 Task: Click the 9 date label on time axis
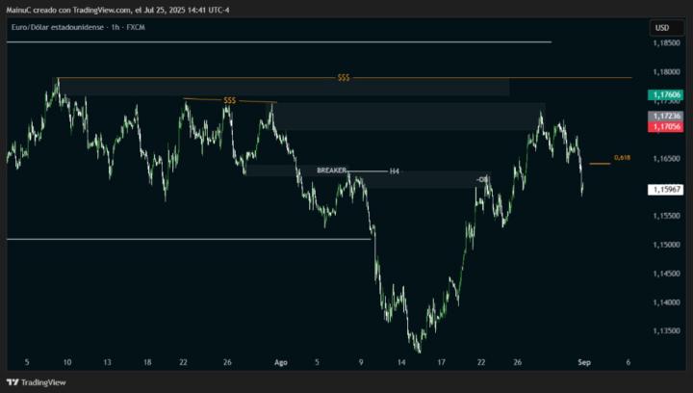[361, 362]
